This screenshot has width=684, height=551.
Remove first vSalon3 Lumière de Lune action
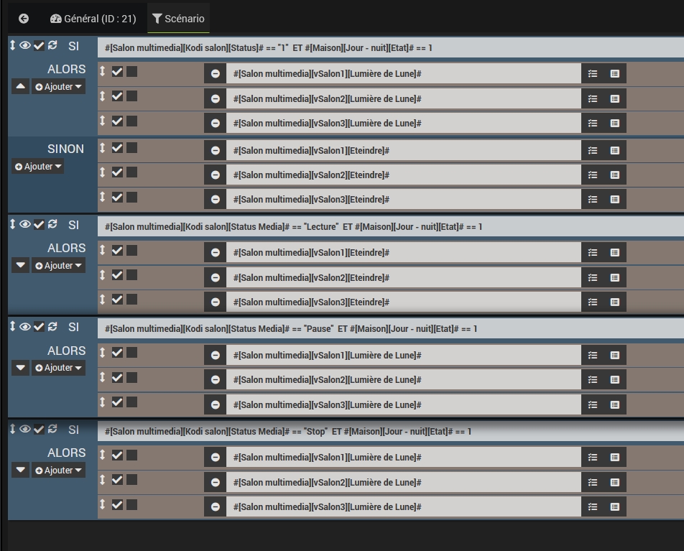click(215, 123)
